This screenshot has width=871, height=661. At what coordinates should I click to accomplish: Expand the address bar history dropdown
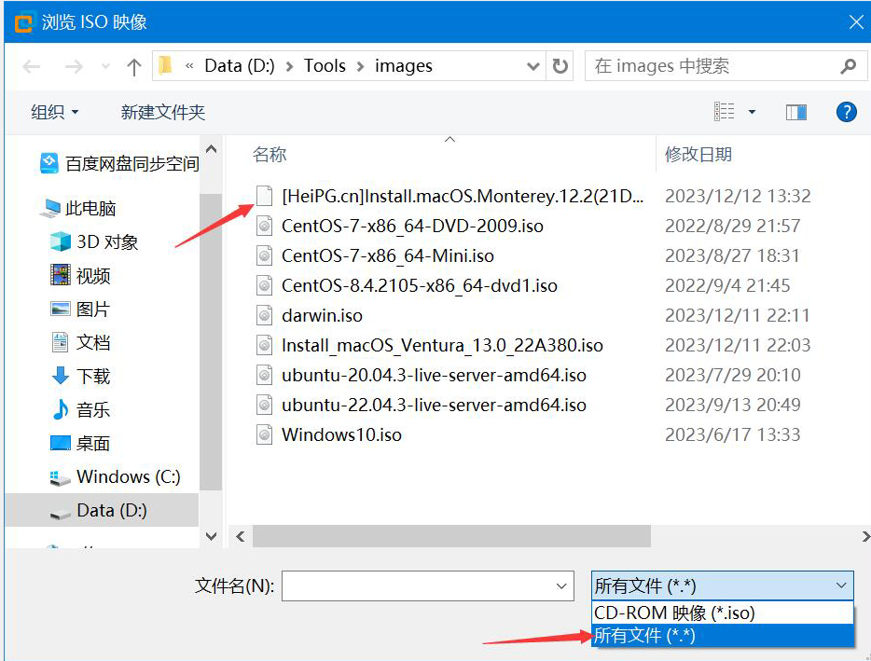pyautogui.click(x=533, y=66)
